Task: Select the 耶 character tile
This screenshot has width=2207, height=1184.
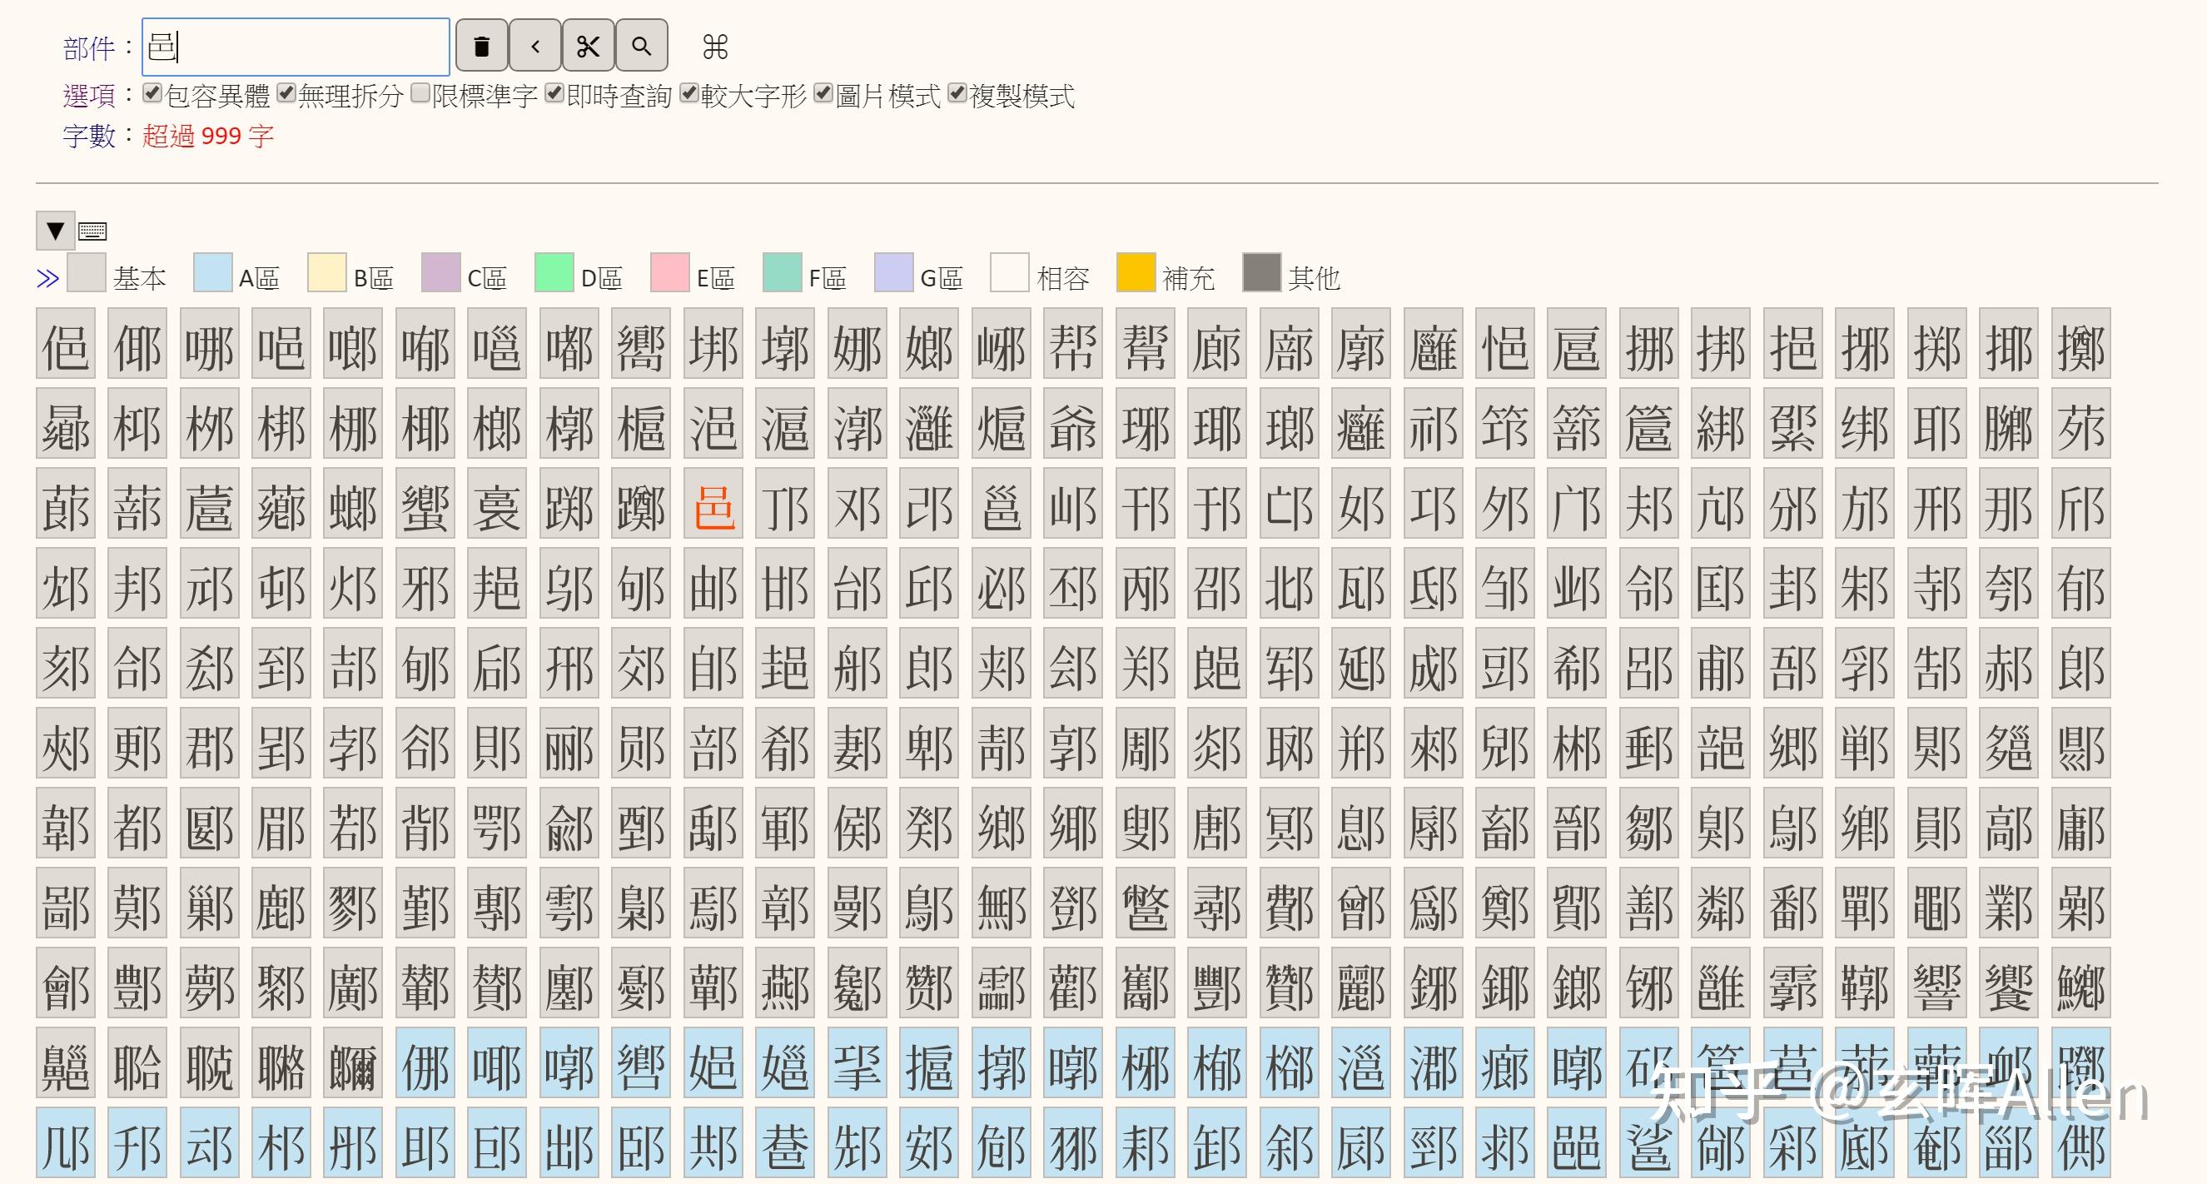Action: [1937, 424]
